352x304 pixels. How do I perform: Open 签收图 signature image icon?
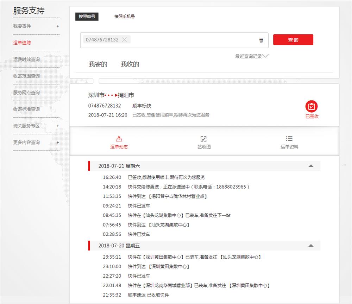[203, 139]
